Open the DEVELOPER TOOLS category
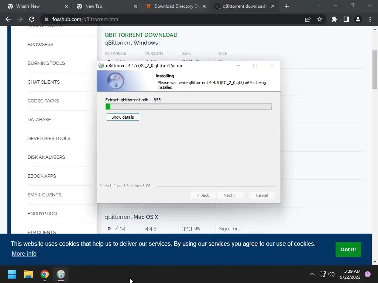The height and width of the screenshot is (283, 378). point(49,139)
